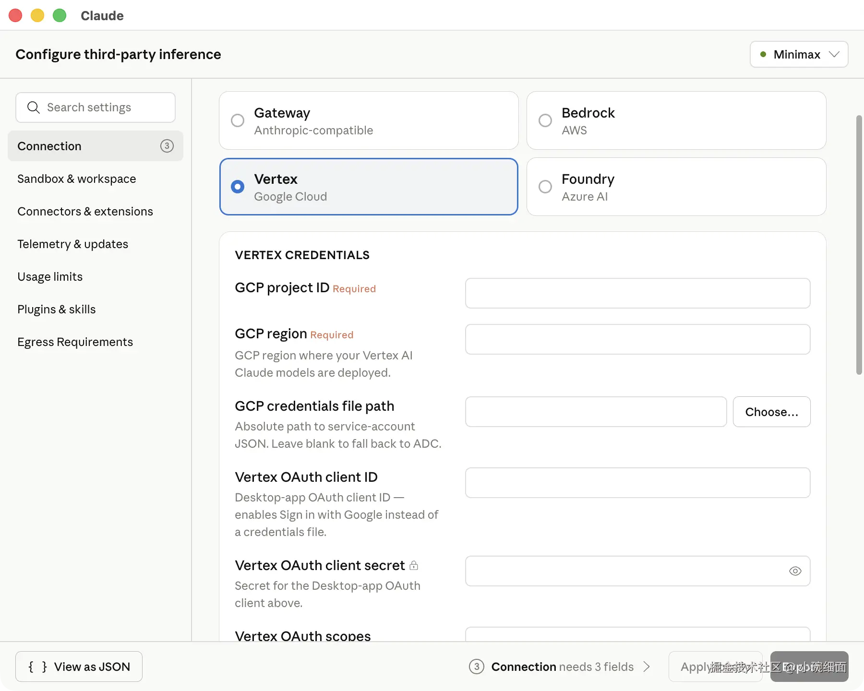Click the magnifier icon in search settings

tap(33, 107)
